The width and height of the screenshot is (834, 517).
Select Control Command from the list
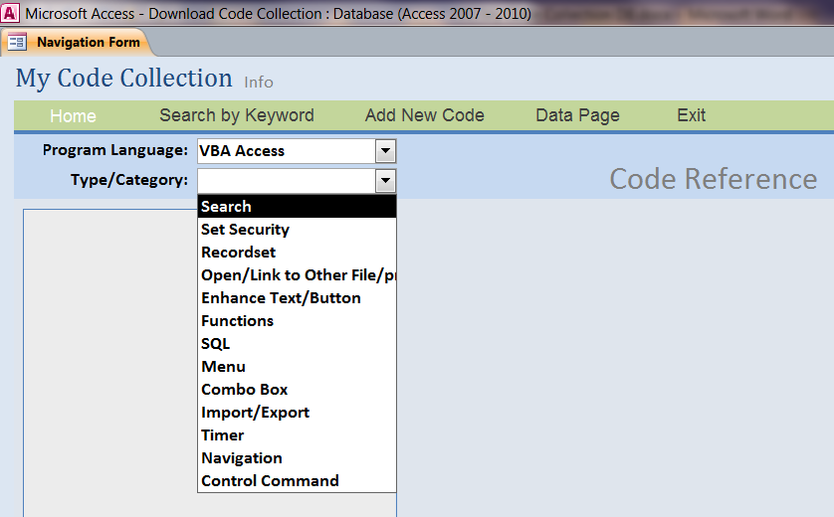pos(297,480)
